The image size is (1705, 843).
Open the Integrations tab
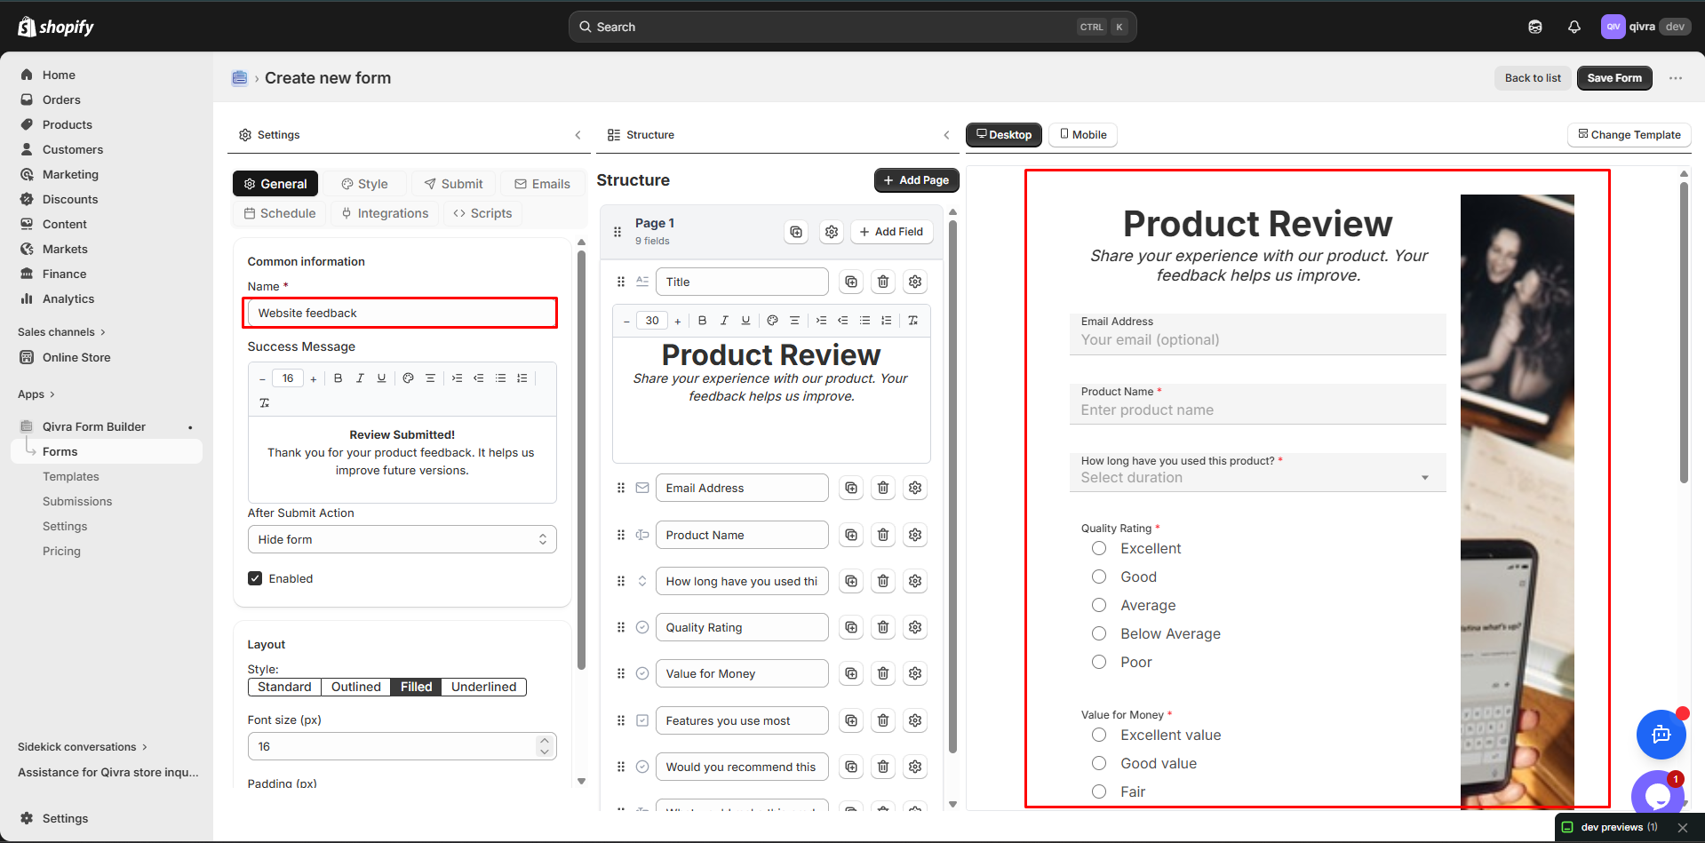(385, 213)
